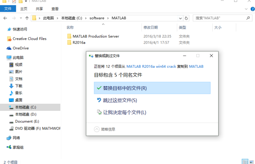
Task: Sort by the 大小 column header
Action: click(218, 28)
